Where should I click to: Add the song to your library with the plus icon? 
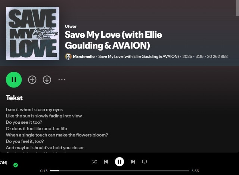tap(32, 80)
